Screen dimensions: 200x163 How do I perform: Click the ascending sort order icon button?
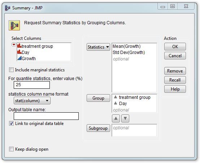[x=116, y=118]
